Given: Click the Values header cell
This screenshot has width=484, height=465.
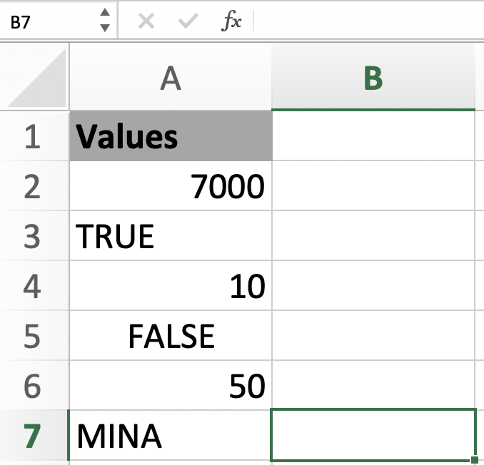Looking at the screenshot, I should point(171,136).
